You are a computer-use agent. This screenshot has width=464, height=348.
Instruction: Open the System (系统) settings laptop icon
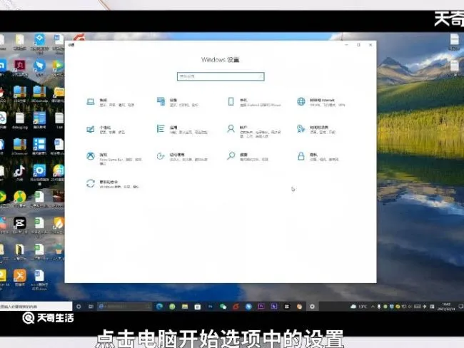click(91, 102)
